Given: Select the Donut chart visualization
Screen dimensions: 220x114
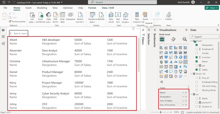Looking at the screenshot, I should (181, 57).
